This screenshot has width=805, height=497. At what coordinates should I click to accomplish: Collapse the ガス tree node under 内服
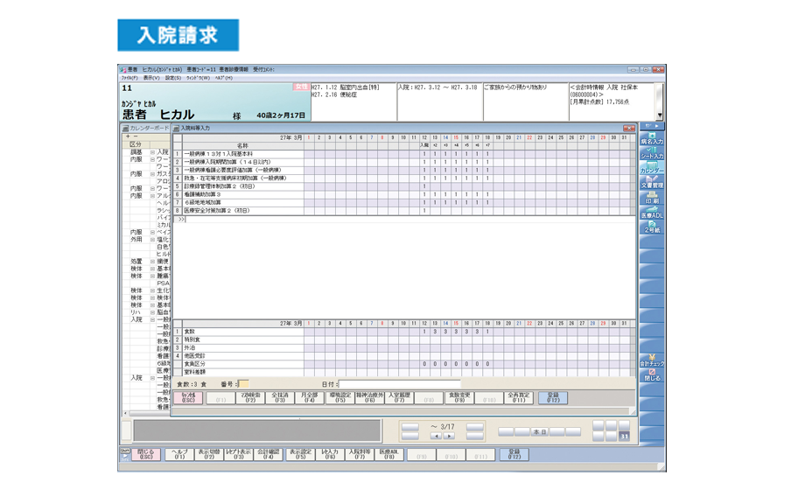tap(152, 174)
